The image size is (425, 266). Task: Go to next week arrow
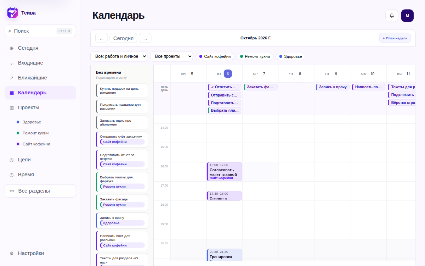click(x=145, y=38)
